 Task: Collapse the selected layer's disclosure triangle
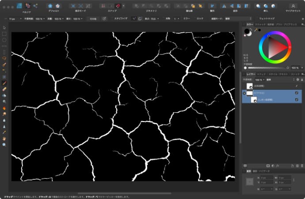click(x=244, y=93)
